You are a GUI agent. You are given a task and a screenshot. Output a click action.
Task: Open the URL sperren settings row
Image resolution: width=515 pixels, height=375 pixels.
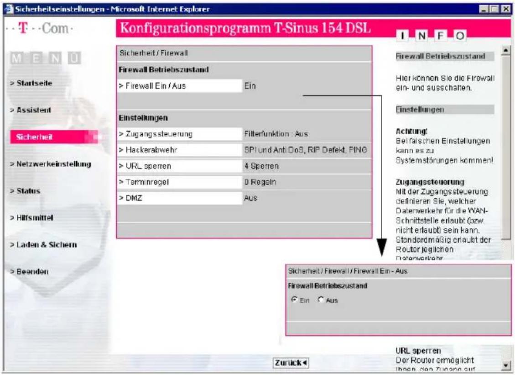[180, 166]
